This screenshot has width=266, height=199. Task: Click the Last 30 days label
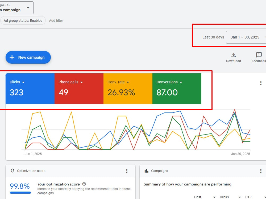click(213, 37)
